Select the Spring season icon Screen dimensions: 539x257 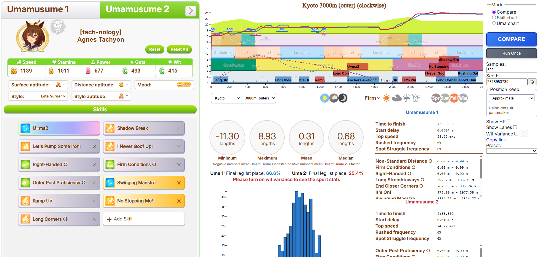click(435, 98)
